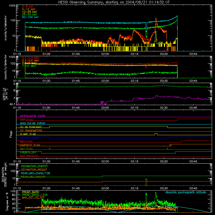Select the SC_TRANSMITTER flag label
Viewport: 215px width, 215px height.
(x=31, y=131)
